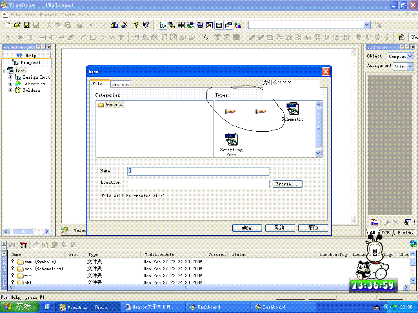Click the 帮助 (Help) button

tap(313, 228)
